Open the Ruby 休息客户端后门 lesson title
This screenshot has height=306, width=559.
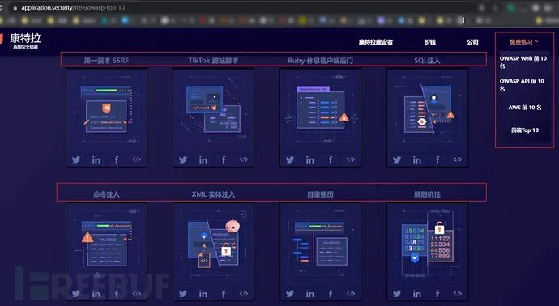320,61
